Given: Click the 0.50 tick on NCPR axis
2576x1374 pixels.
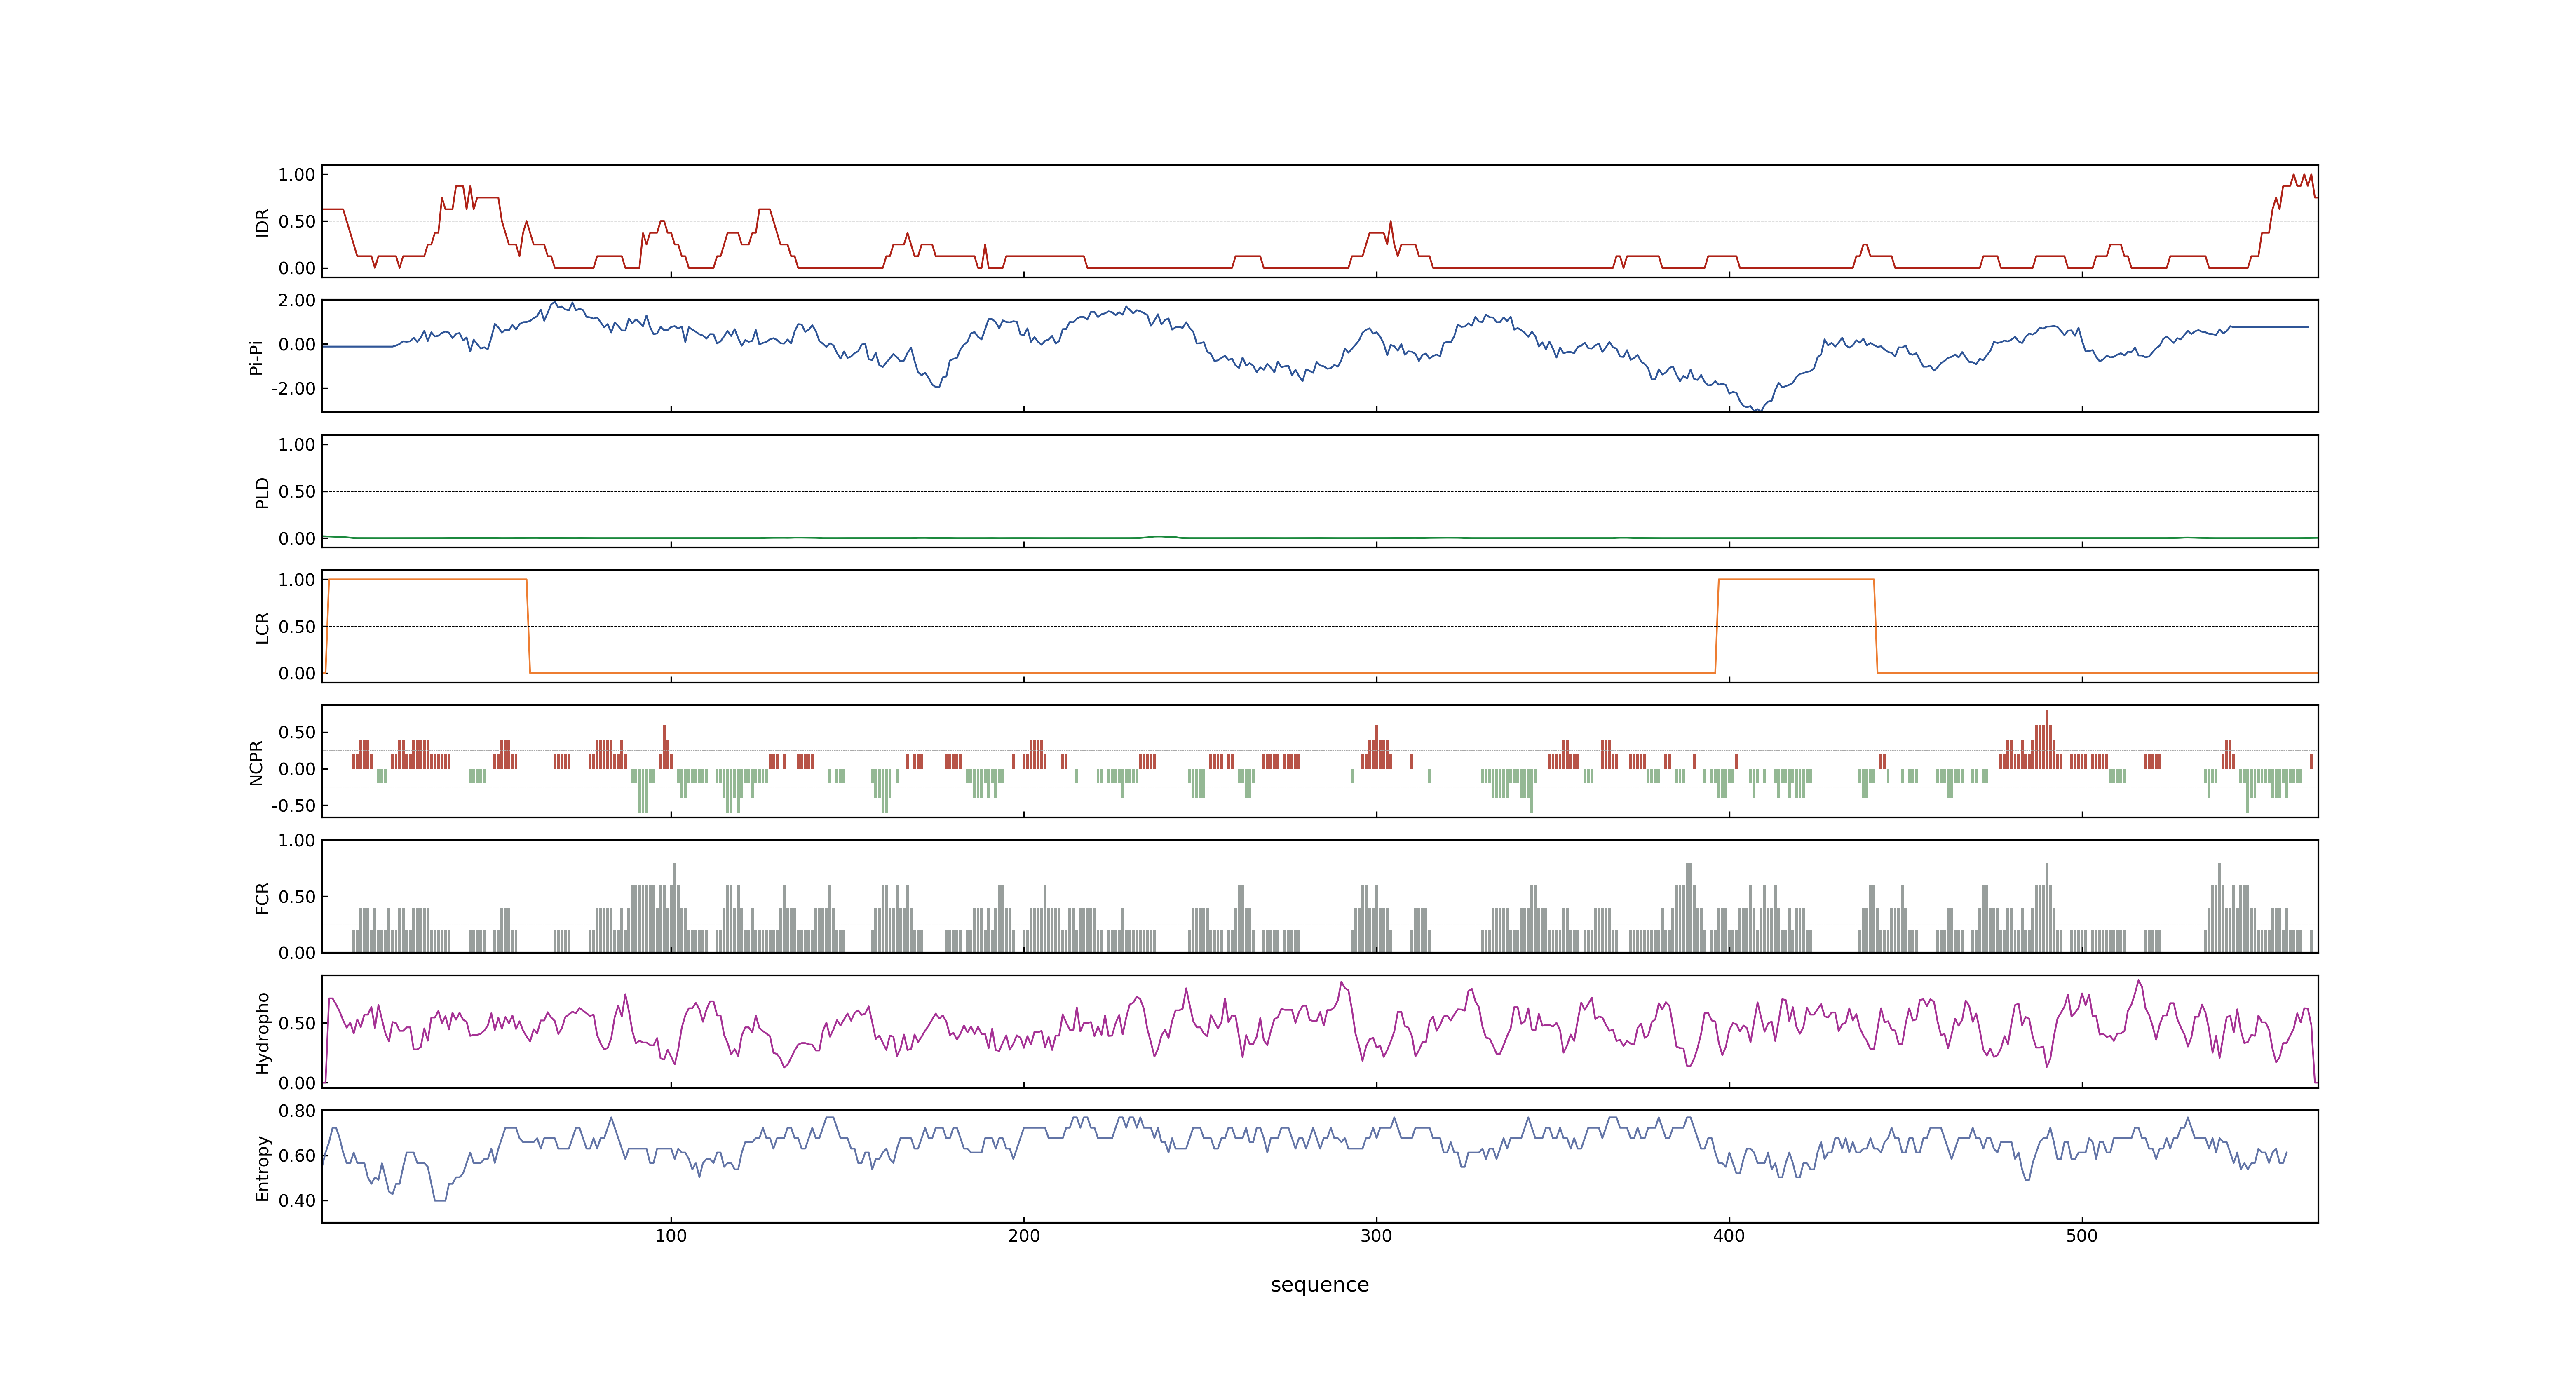Looking at the screenshot, I should coord(297,732).
